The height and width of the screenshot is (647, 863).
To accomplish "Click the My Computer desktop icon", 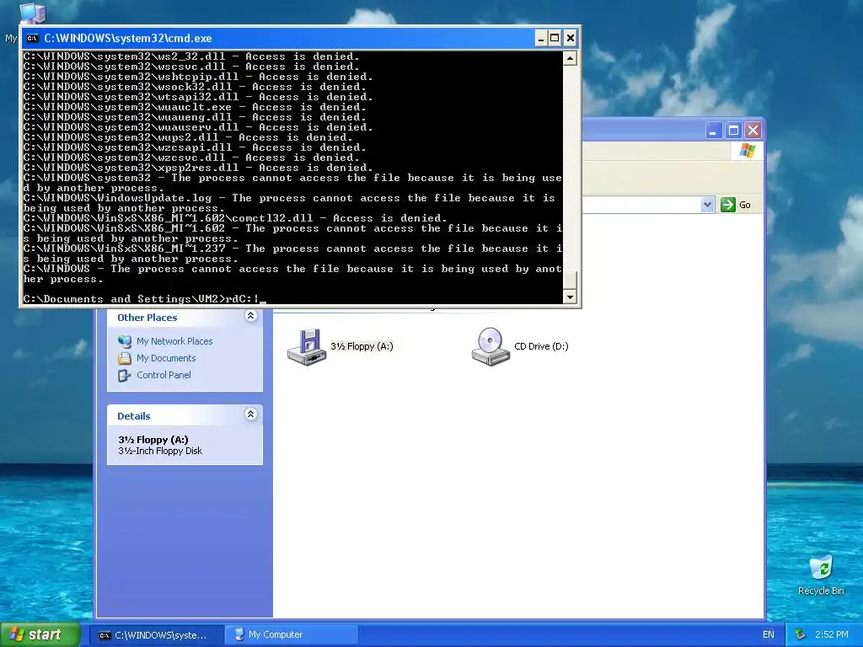I will coord(32,12).
